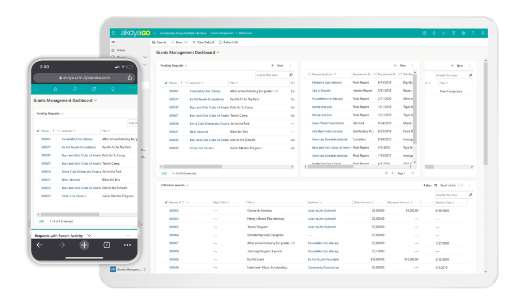The image size is (529, 305).
Task: Open the task flow icon in tablet header
Action: (424, 33)
